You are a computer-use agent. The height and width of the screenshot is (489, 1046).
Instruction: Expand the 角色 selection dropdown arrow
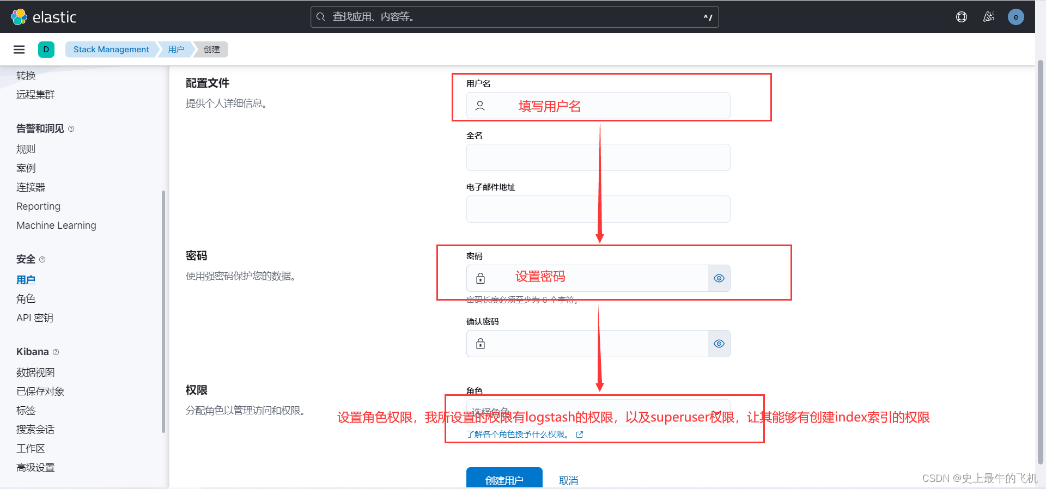717,413
